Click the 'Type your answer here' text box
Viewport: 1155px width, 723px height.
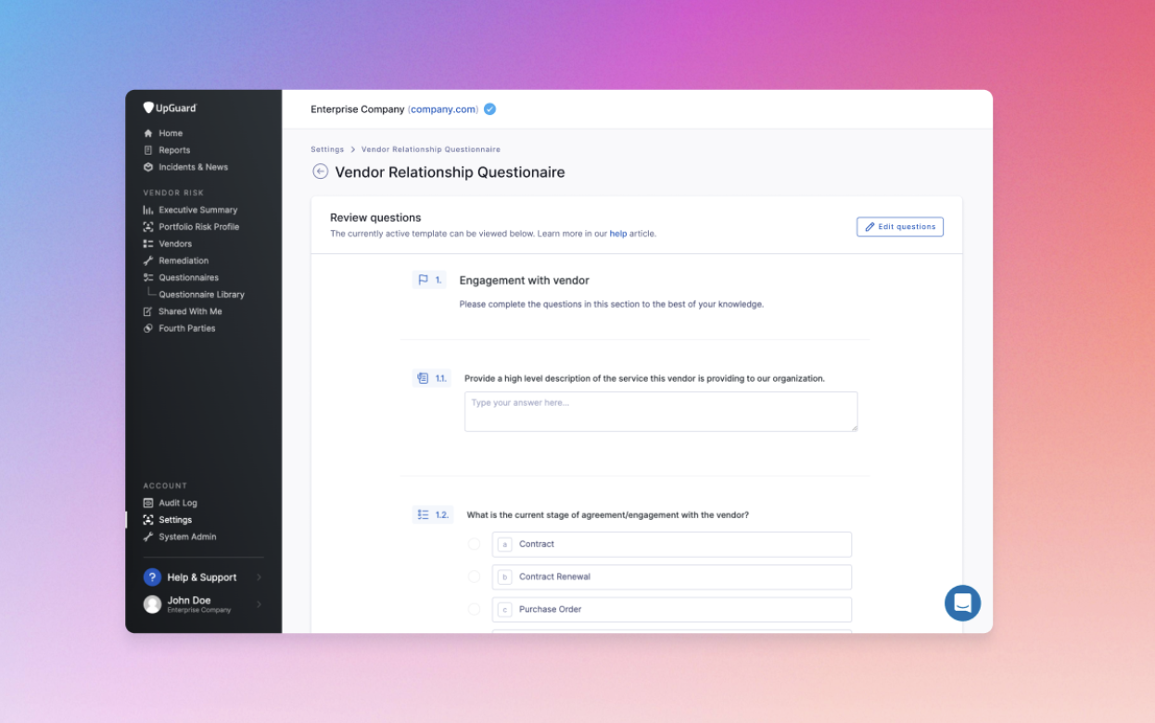pyautogui.click(x=661, y=412)
